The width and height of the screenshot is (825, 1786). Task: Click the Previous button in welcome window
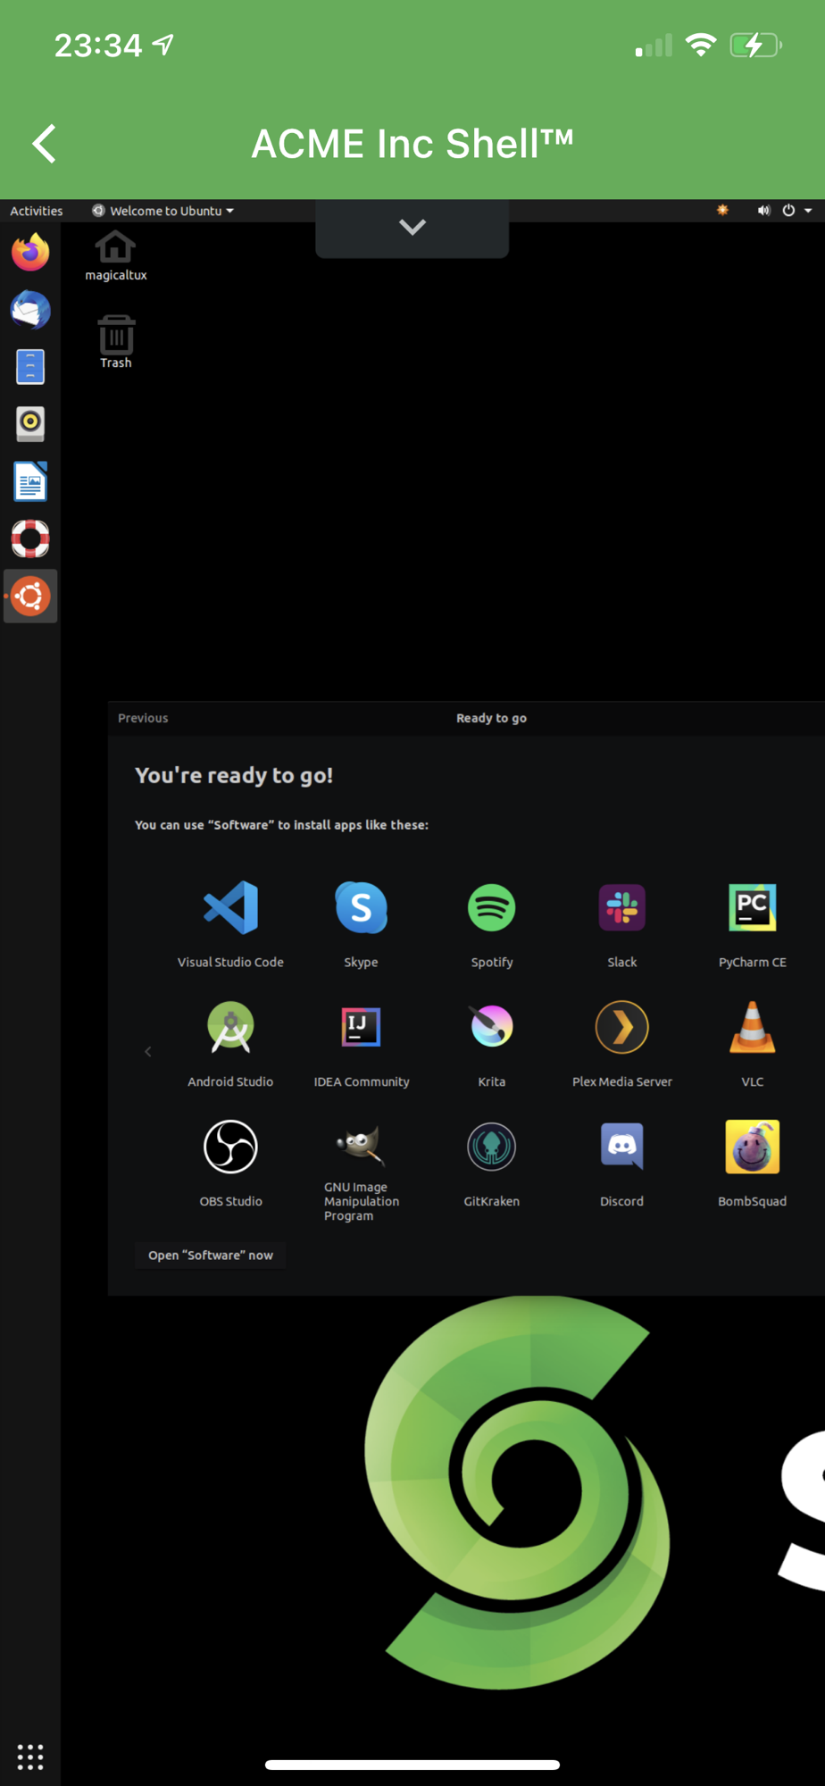pyautogui.click(x=143, y=718)
